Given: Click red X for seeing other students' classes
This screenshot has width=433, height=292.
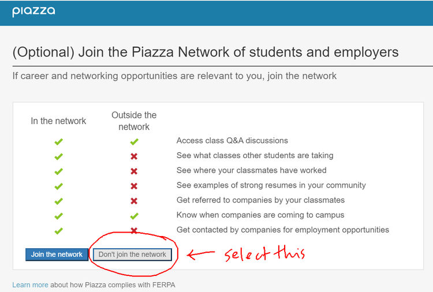Looking at the screenshot, I should click(x=134, y=156).
